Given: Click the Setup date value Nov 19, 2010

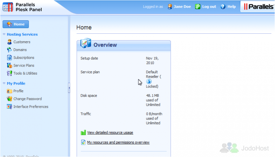Looking at the screenshot, I should (x=152, y=60).
